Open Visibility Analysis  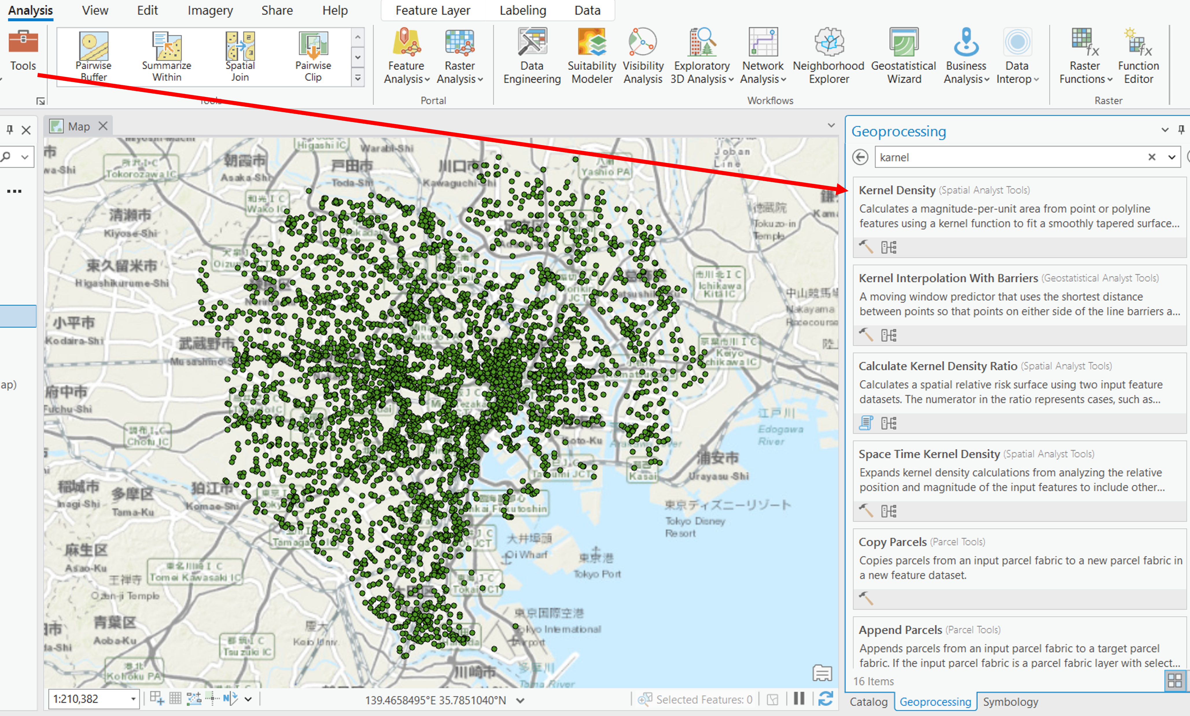643,56
